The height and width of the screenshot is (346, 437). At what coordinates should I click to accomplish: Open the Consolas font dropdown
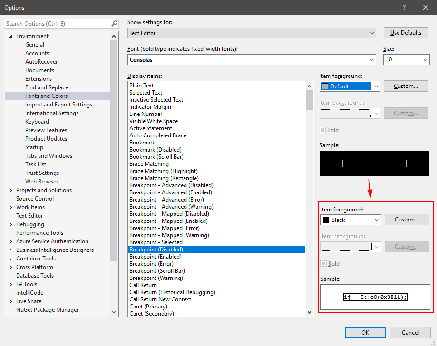[x=252, y=60]
